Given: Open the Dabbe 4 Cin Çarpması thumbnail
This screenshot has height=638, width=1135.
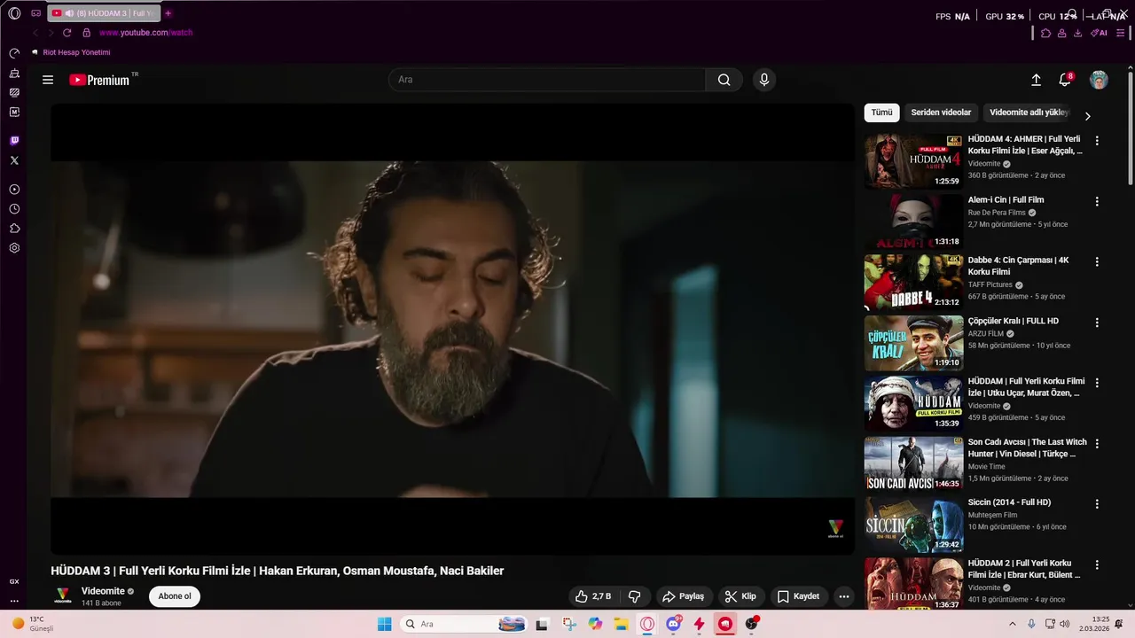Looking at the screenshot, I should (x=913, y=282).
